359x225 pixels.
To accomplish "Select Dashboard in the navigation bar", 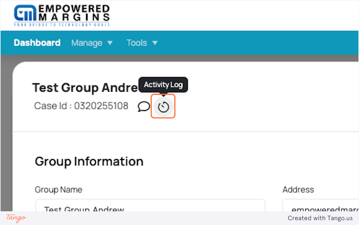I will [x=37, y=43].
